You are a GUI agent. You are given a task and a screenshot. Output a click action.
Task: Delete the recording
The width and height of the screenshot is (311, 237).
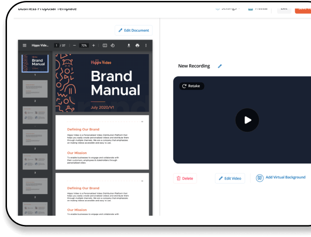(185, 178)
